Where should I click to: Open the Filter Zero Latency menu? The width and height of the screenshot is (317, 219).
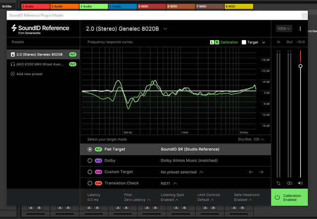pos(137,200)
